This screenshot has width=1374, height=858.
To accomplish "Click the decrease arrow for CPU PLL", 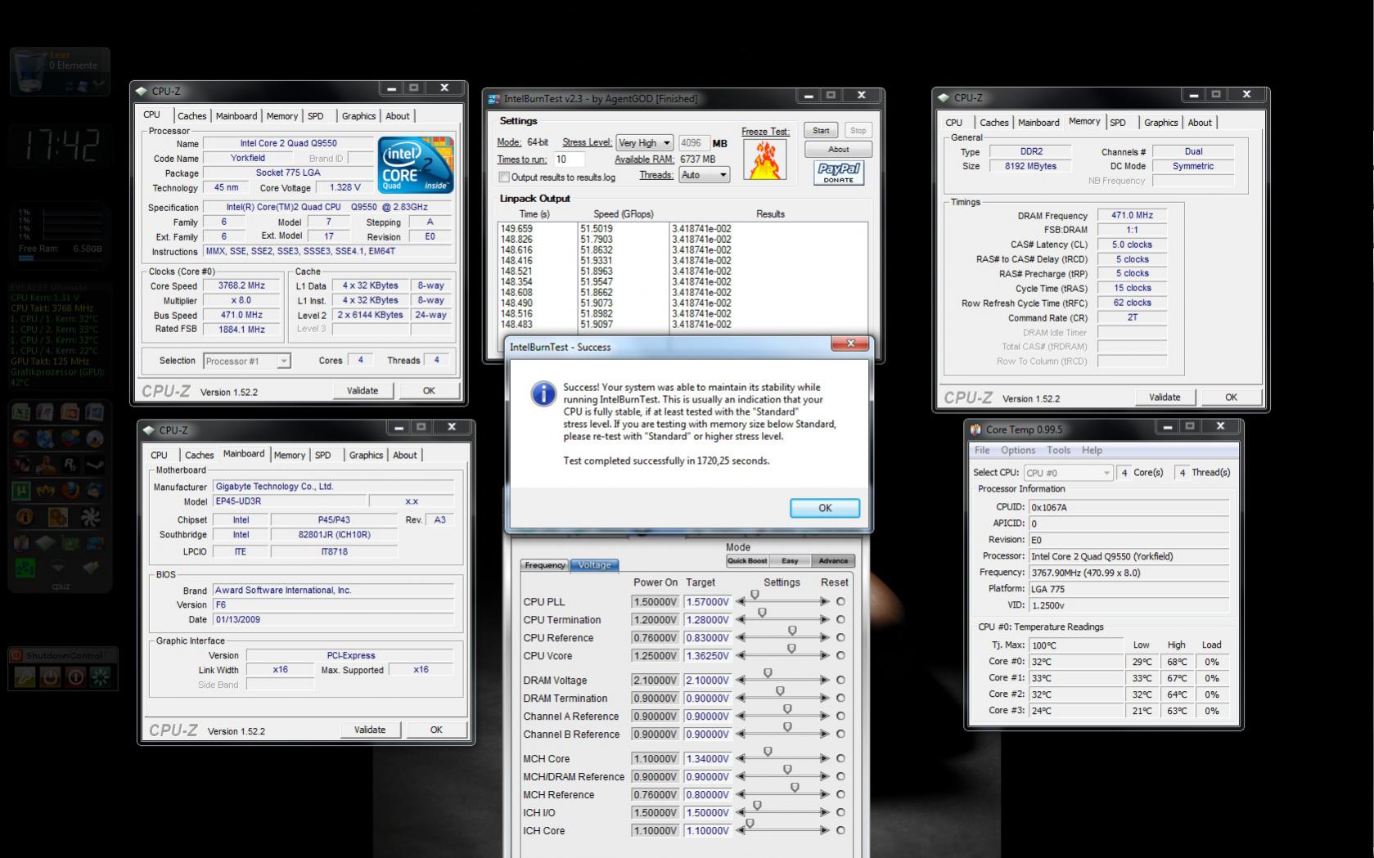I will tap(741, 601).
